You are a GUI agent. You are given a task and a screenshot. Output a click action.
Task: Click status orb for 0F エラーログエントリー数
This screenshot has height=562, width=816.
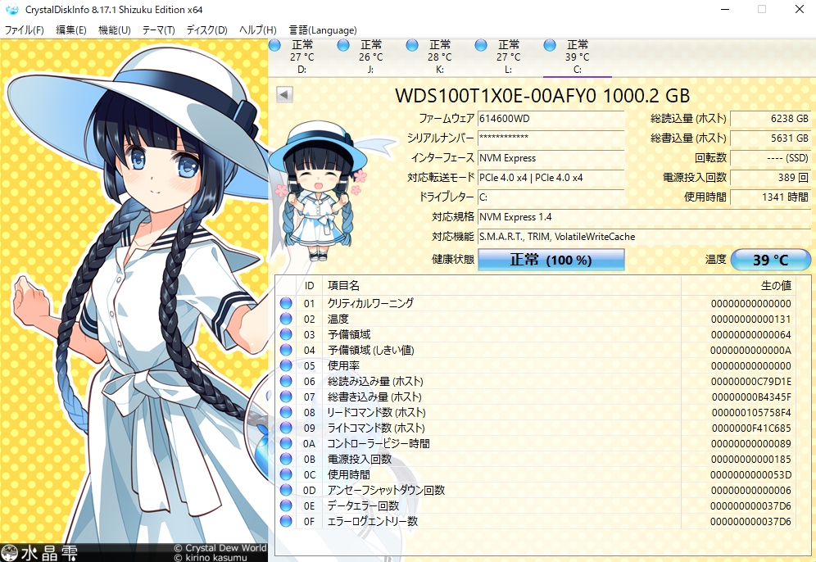pyautogui.click(x=286, y=521)
